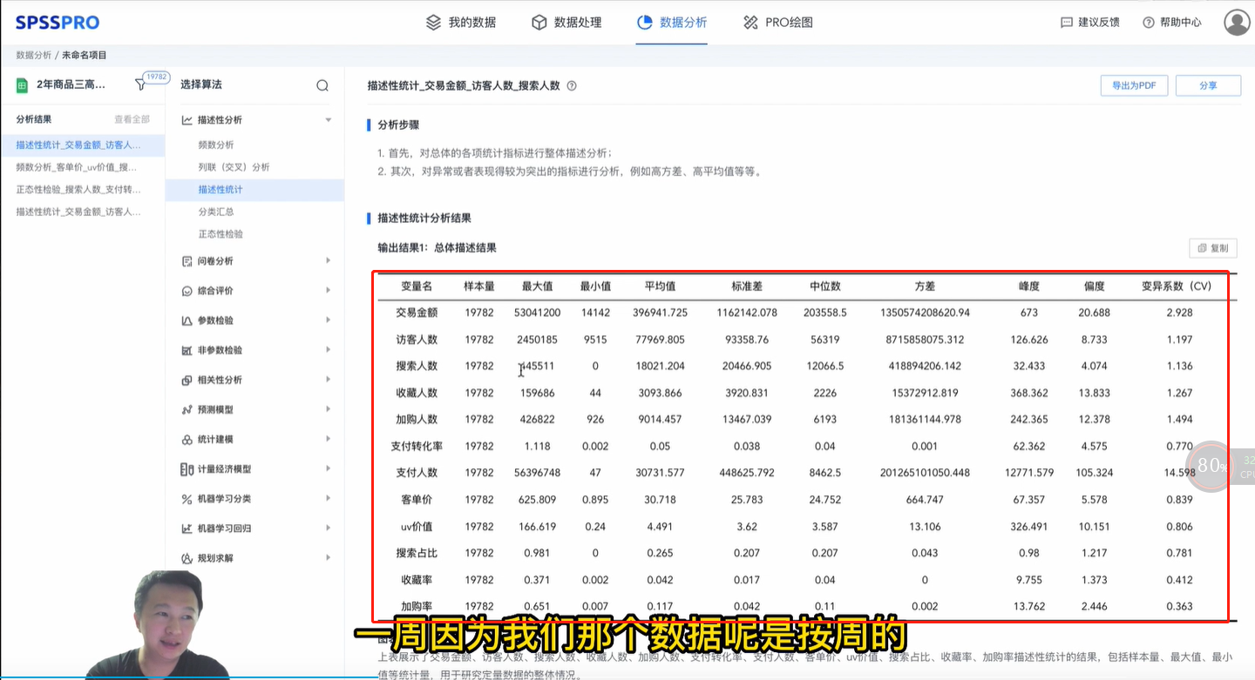Expand the 非参数检验 category arrow
1255x680 pixels.
(x=328, y=349)
